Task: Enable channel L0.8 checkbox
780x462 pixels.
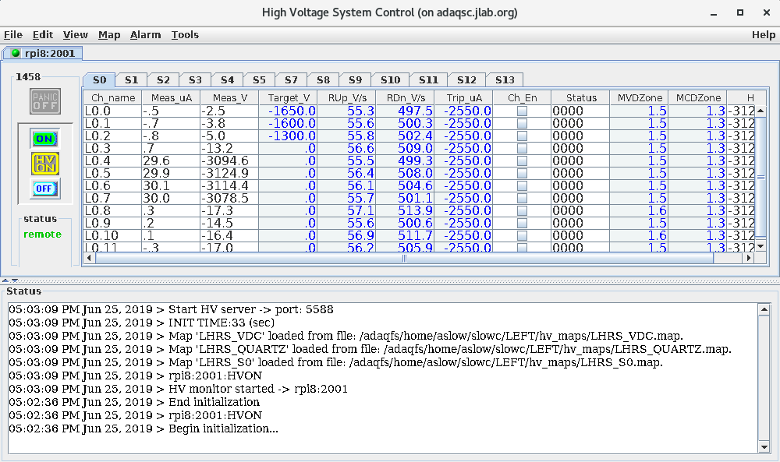Action: click(x=522, y=210)
